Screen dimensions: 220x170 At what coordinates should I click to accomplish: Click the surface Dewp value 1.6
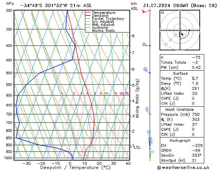195,84
